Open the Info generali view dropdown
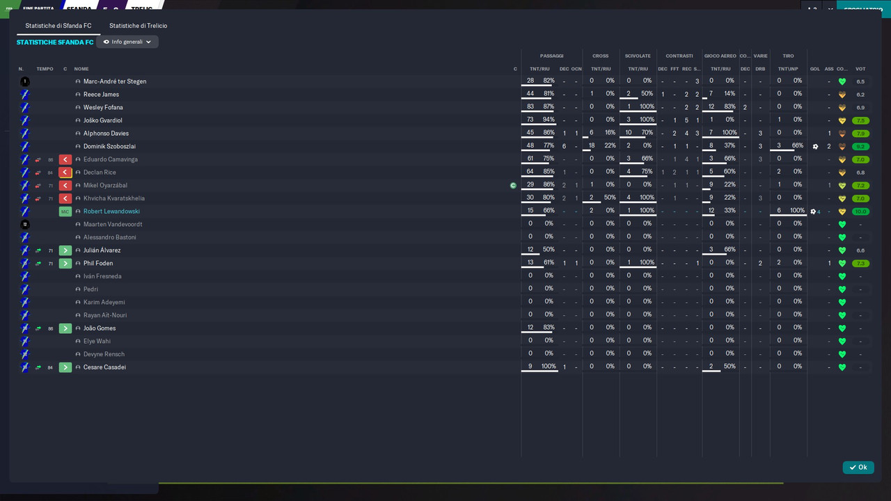Screen dimensions: 891x501 click(127, 42)
